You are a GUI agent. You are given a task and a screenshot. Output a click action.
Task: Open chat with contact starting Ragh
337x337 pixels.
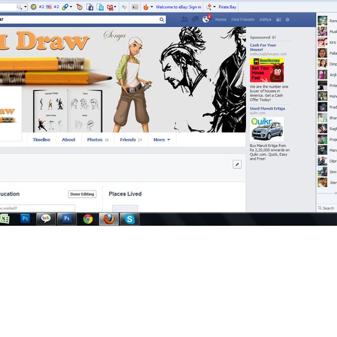(x=327, y=129)
